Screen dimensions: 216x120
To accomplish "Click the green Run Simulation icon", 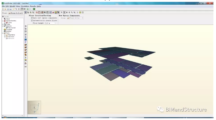I will coord(28,9).
